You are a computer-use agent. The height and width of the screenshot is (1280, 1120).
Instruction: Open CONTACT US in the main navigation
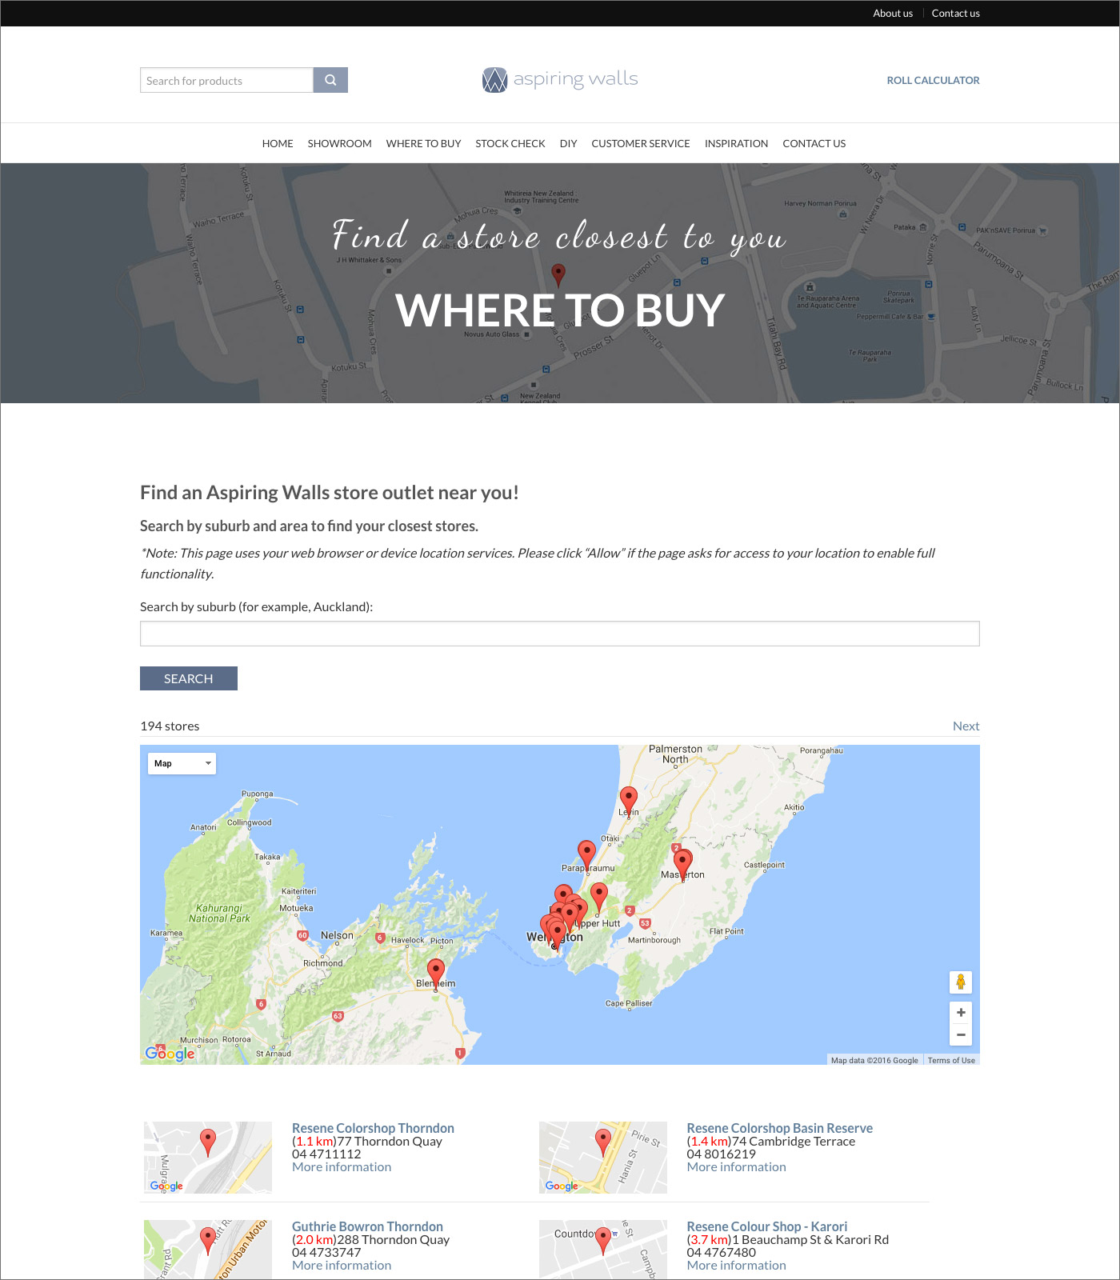(814, 143)
